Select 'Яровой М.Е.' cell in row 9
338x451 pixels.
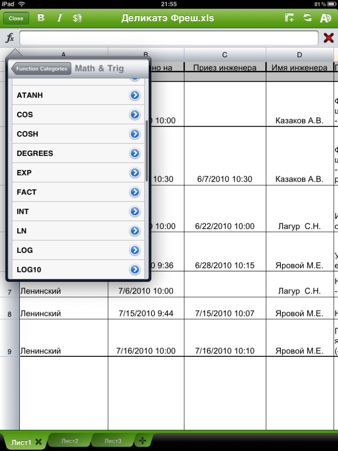[300, 338]
